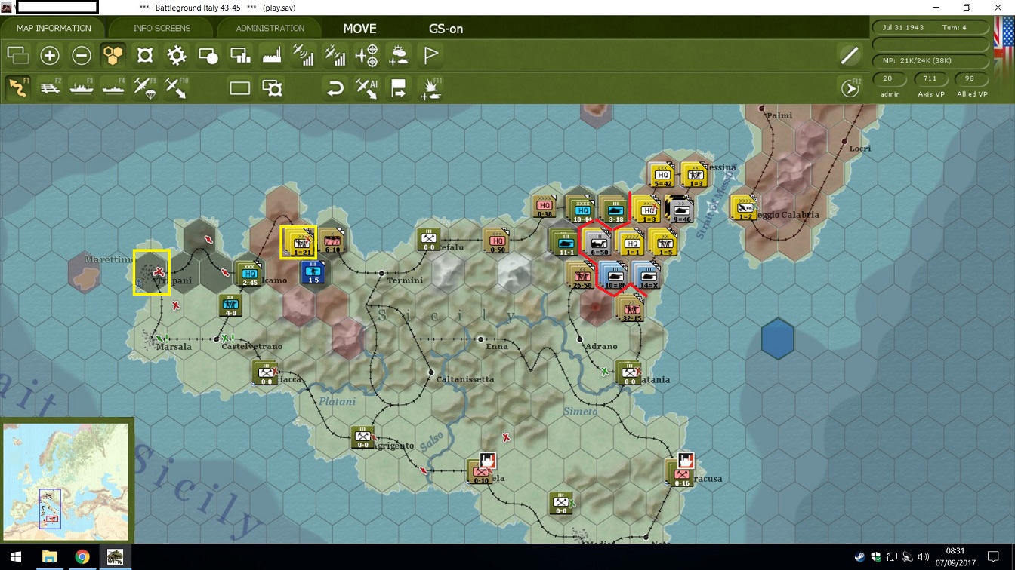Toggle the weather display icon
Screen dimensions: 1015x570
point(399,55)
